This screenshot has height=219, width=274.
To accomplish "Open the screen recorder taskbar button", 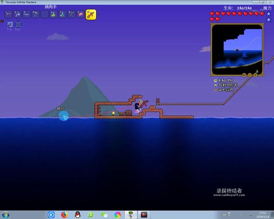I will (x=144, y=215).
